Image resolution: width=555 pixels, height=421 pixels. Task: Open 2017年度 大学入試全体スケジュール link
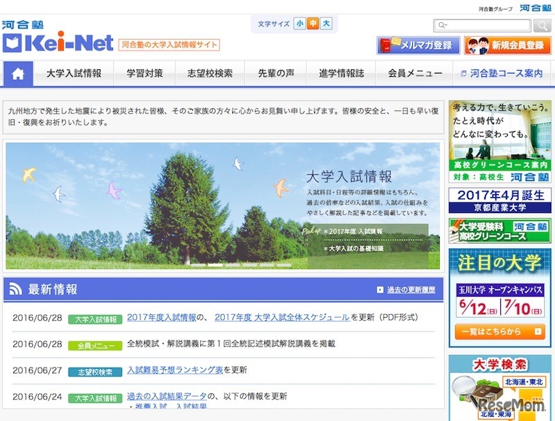pyautogui.click(x=282, y=318)
